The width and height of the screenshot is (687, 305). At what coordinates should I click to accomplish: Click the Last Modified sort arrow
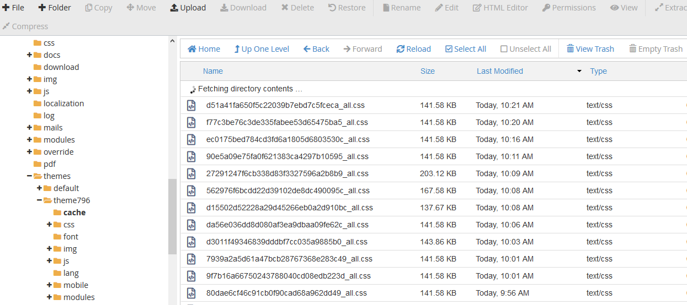pyautogui.click(x=579, y=71)
